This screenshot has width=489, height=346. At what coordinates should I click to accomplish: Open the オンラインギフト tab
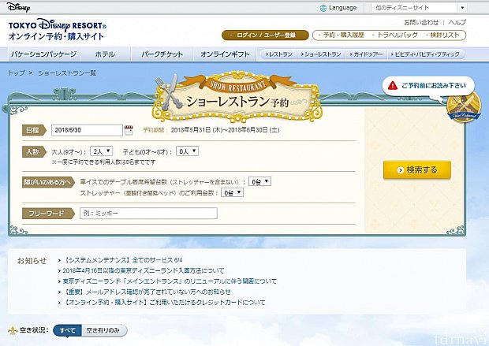[x=225, y=54]
